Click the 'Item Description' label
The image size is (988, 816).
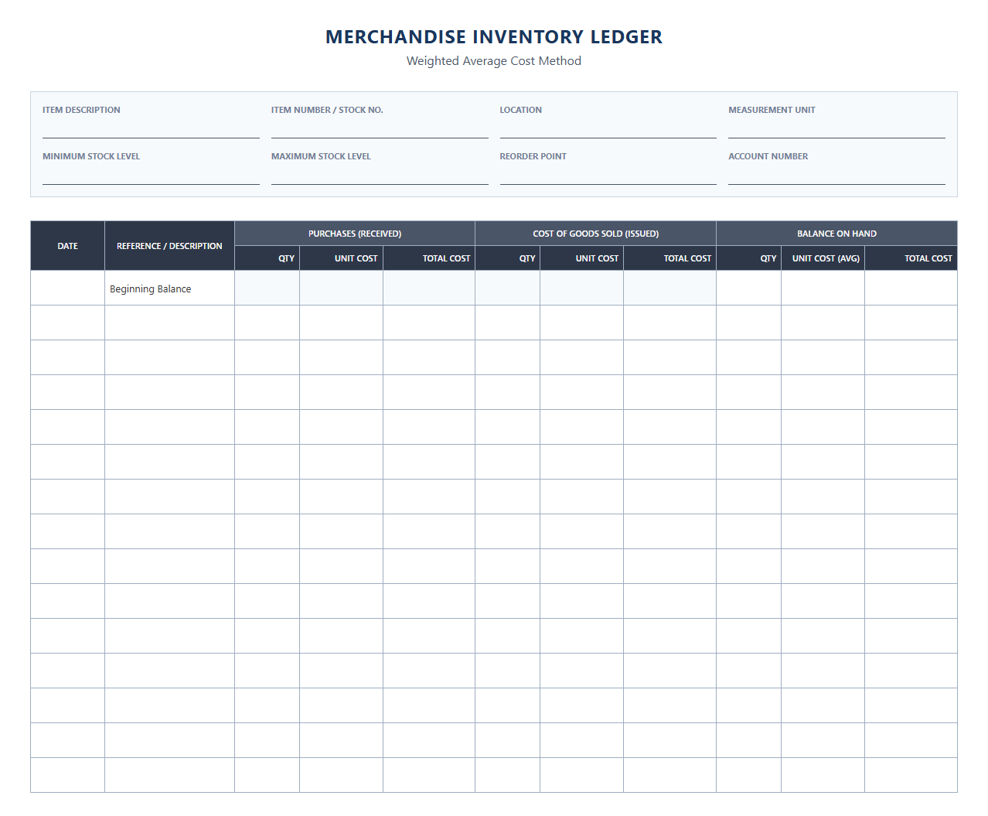coord(81,110)
